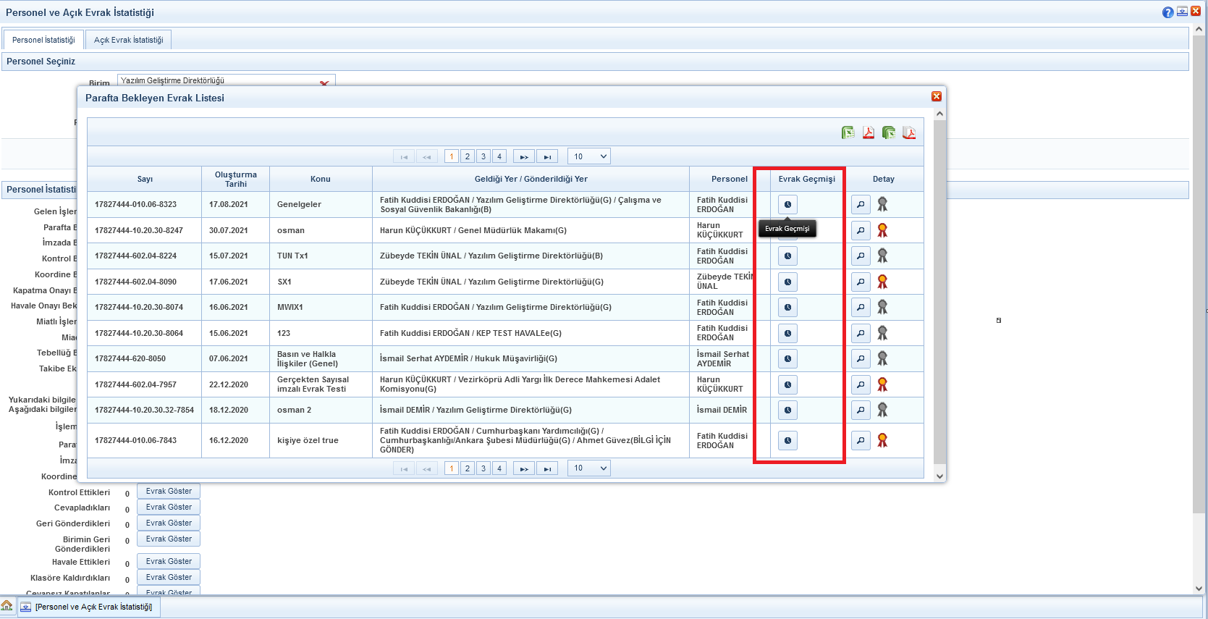Viewport: 1208px width, 619px height.
Task: Show documents for Havale Ettikleri
Action: click(169, 562)
